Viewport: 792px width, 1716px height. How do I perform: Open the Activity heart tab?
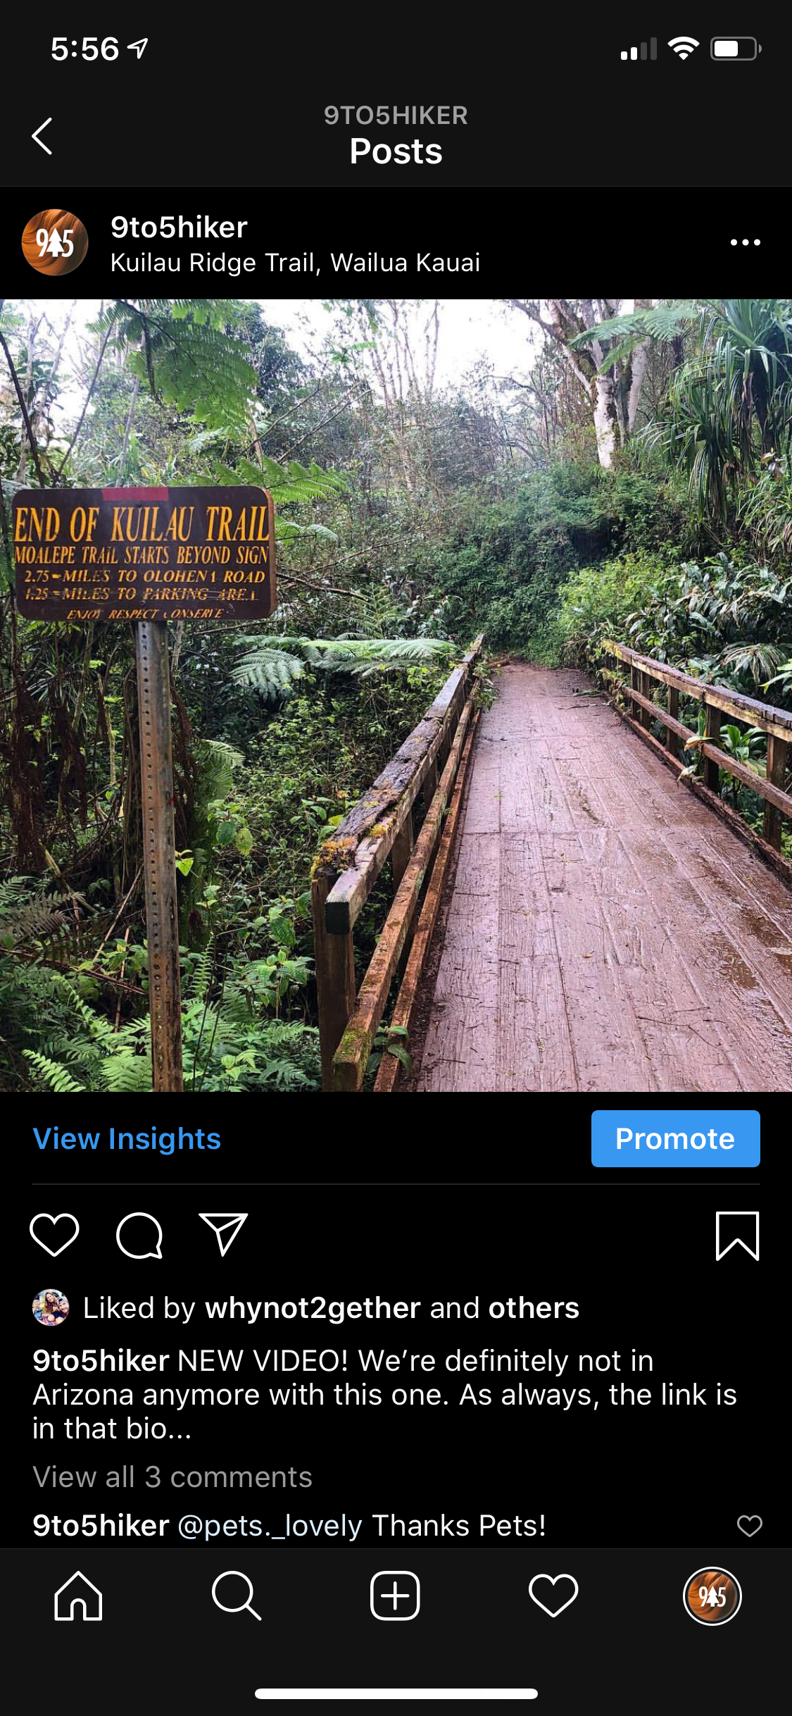(553, 1596)
